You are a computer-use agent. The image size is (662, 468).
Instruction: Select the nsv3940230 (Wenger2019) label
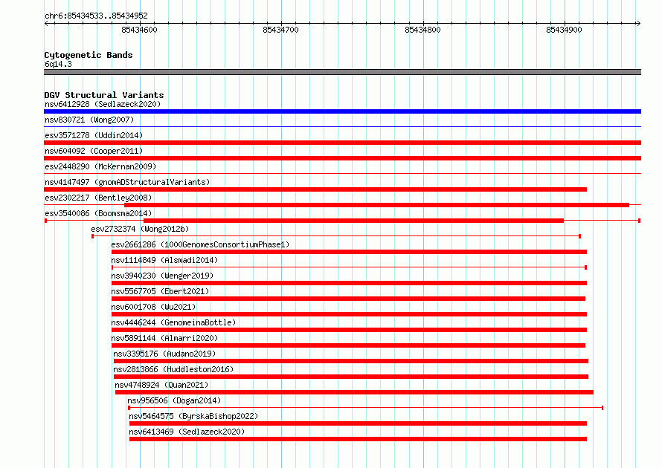(x=162, y=276)
